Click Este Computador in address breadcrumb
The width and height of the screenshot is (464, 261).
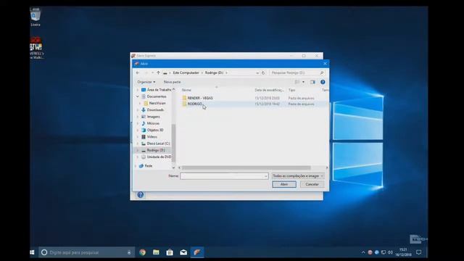(x=186, y=72)
